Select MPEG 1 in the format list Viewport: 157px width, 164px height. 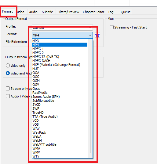pos(60,49)
